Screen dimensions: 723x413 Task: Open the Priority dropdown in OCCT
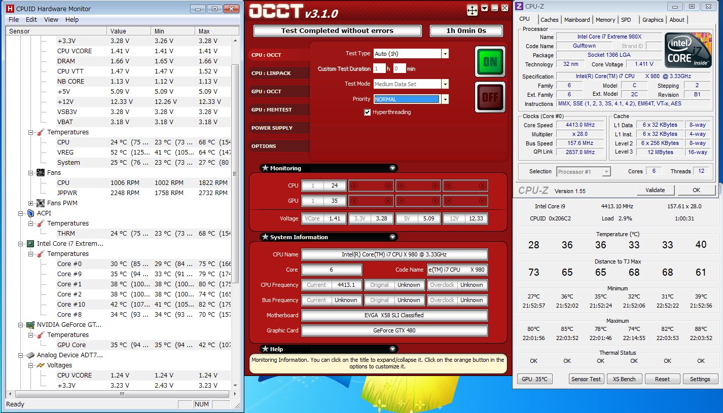(445, 99)
